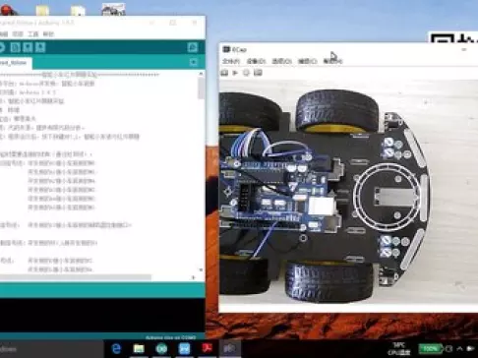Open the Device menu in ECap
The width and height of the screenshot is (478, 358).
pos(256,61)
